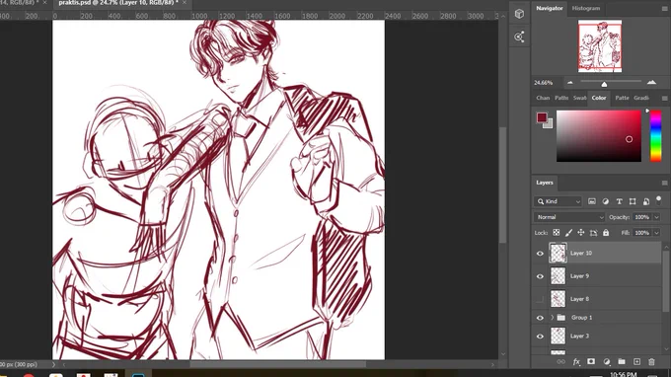671x377 pixels.
Task: Hide Layer 3 with eye icon
Action: [540, 337]
